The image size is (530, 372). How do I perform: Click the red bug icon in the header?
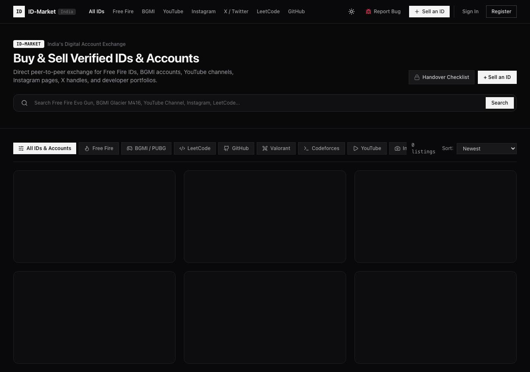[x=368, y=12]
